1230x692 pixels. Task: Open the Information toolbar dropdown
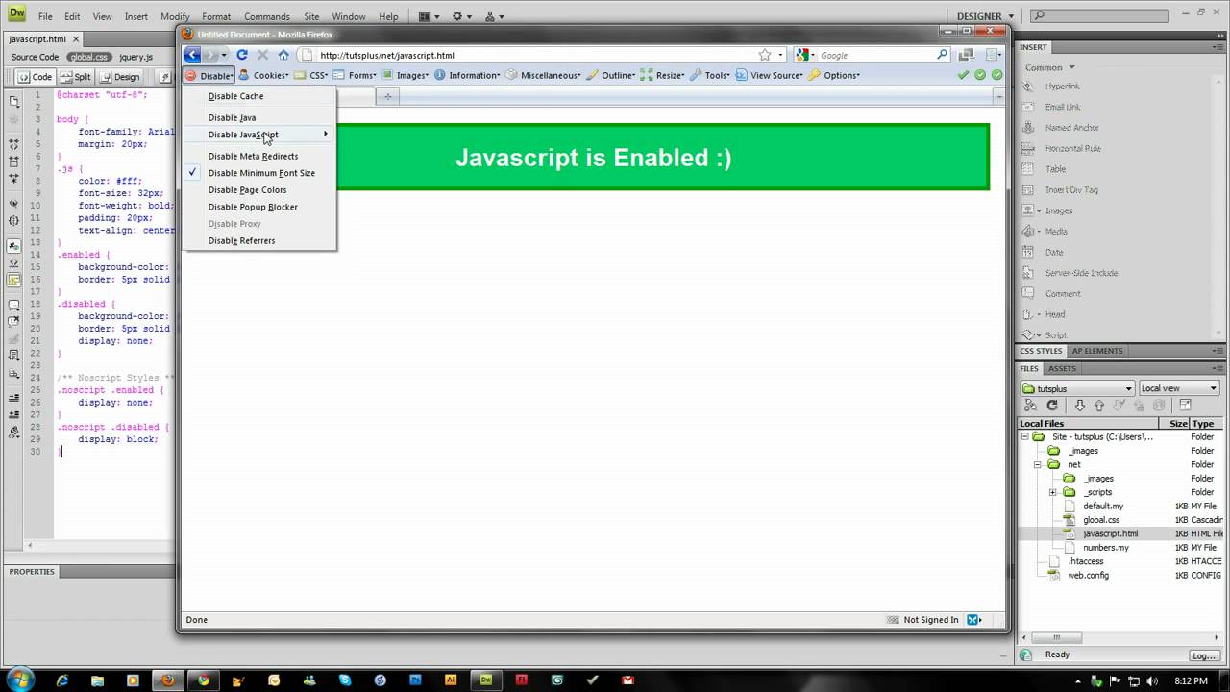pos(467,75)
